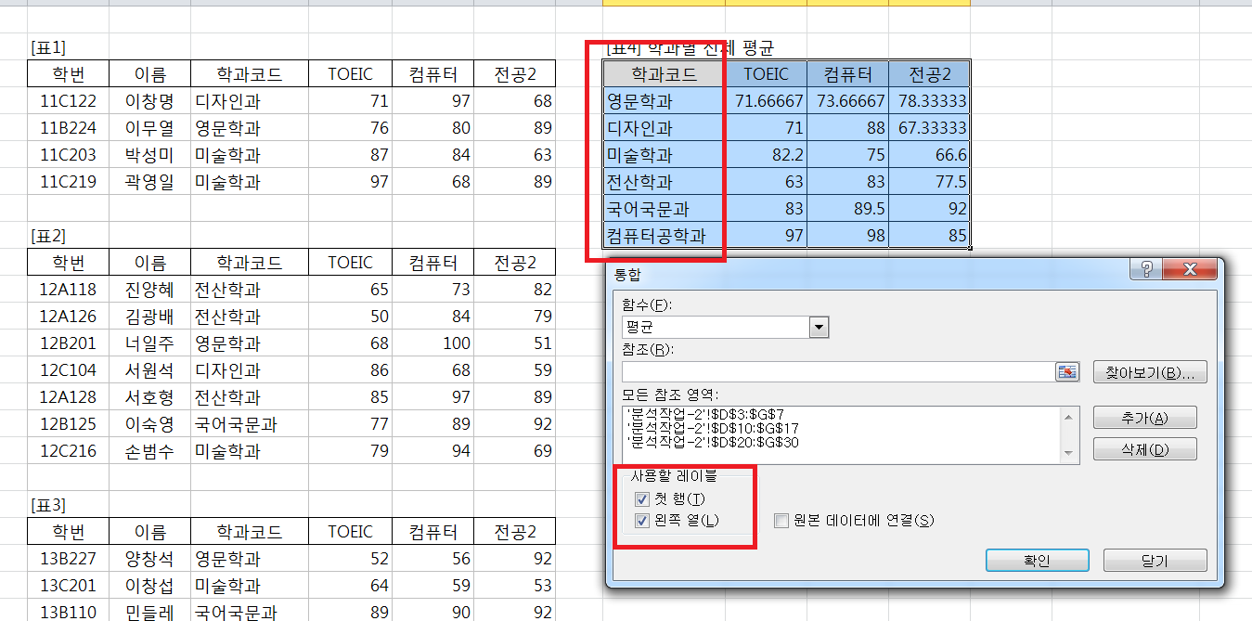
Task: Confirm with the 확인 button
Action: (x=1036, y=561)
